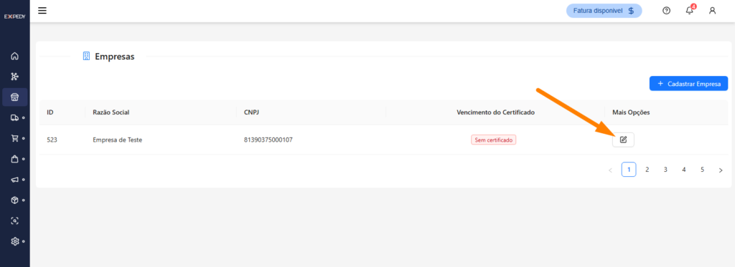Open the integrations network sidebar icon
This screenshot has width=735, height=267.
tap(14, 77)
